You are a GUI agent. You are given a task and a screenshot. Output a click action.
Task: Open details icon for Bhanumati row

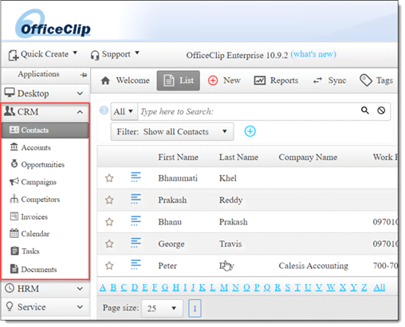click(136, 177)
